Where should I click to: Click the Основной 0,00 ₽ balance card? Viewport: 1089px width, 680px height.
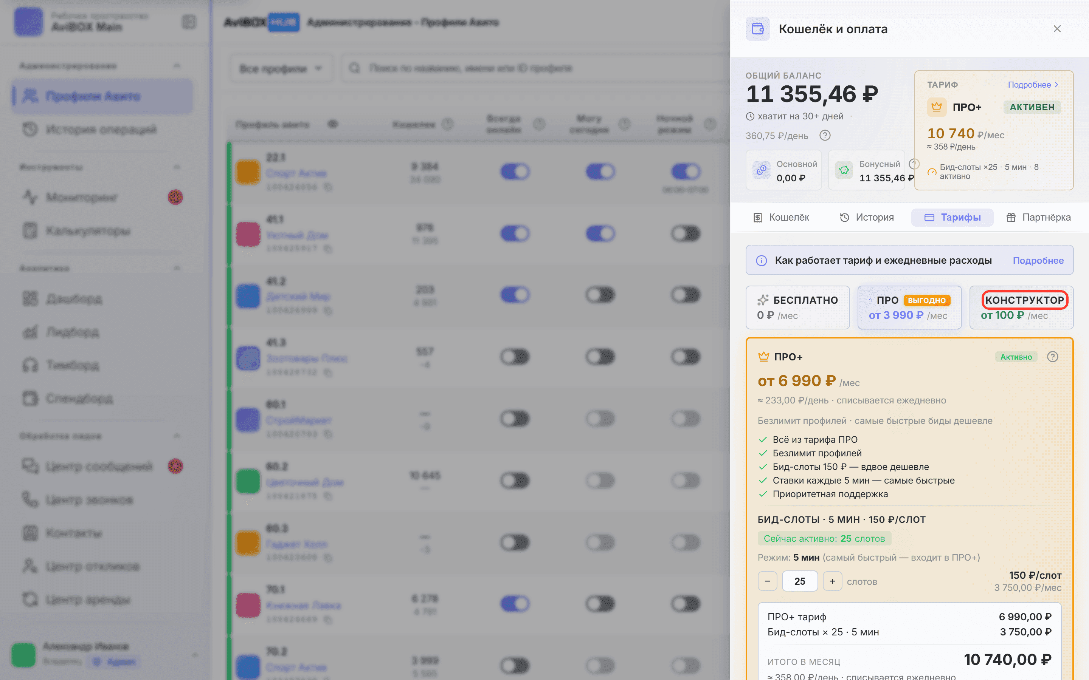[x=783, y=170]
